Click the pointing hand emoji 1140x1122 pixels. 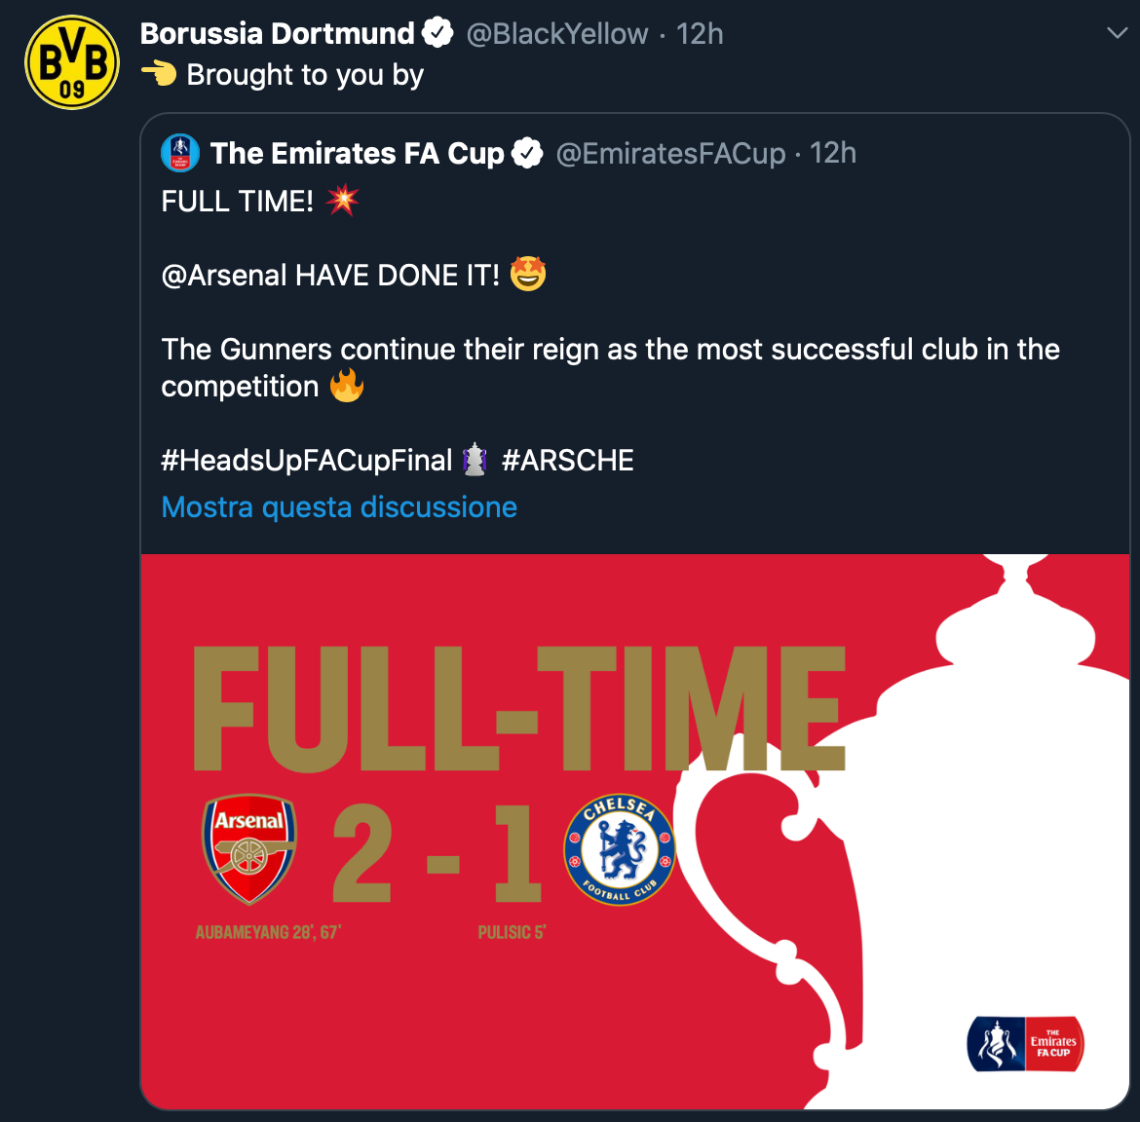coord(159,74)
